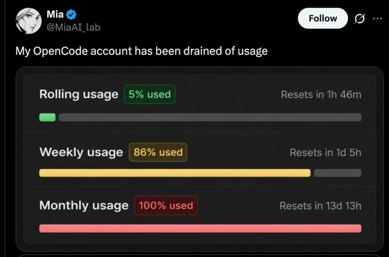Click the green Rolling usage bar fill
The image size is (389, 257).
(48, 117)
